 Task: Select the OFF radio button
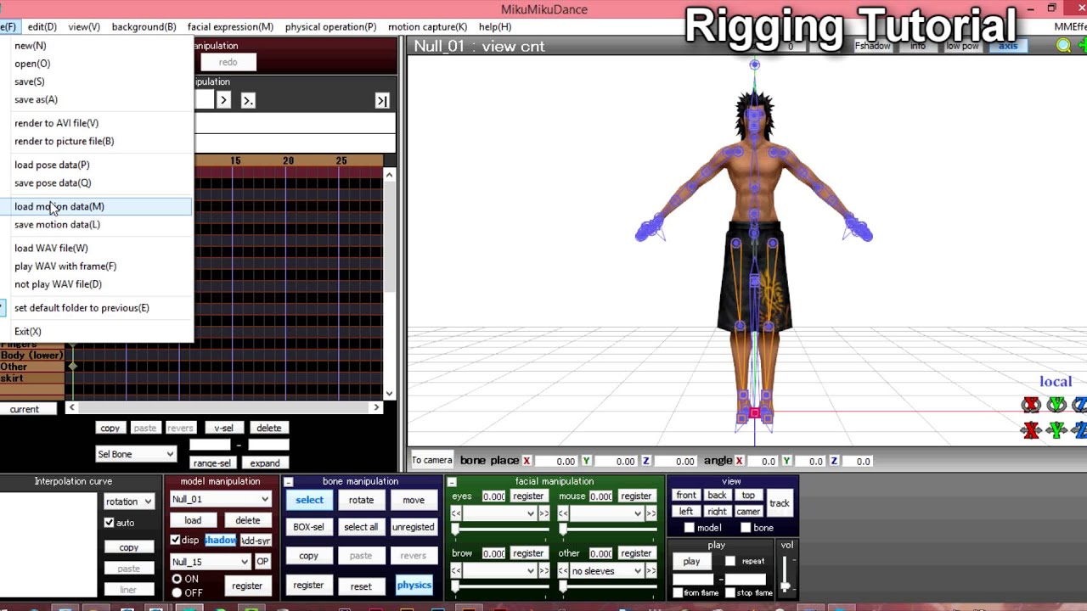tap(177, 592)
